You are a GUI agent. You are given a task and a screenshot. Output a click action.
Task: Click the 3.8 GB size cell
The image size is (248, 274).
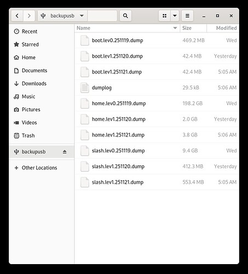coord(190,135)
